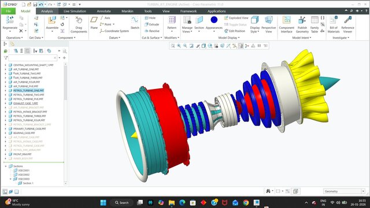This screenshot has height=208, width=370.
Task: Click the model tree vertical scrollbar
Action: click(x=65, y=83)
